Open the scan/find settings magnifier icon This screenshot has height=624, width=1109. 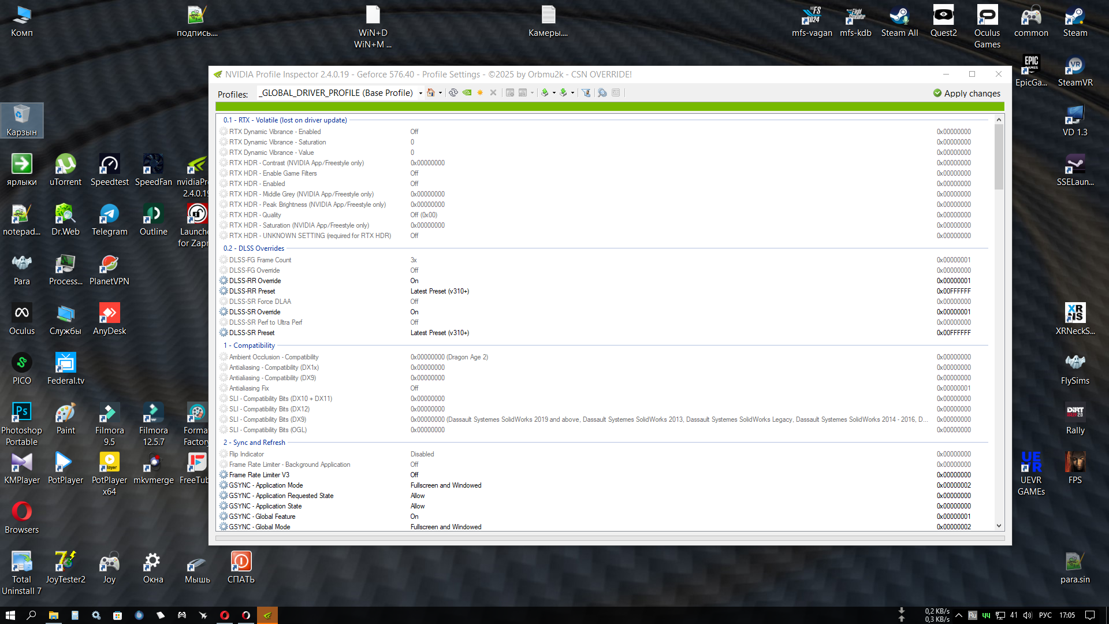(x=602, y=92)
